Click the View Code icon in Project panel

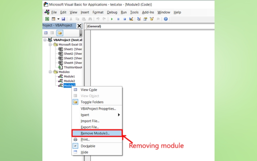click(x=46, y=33)
